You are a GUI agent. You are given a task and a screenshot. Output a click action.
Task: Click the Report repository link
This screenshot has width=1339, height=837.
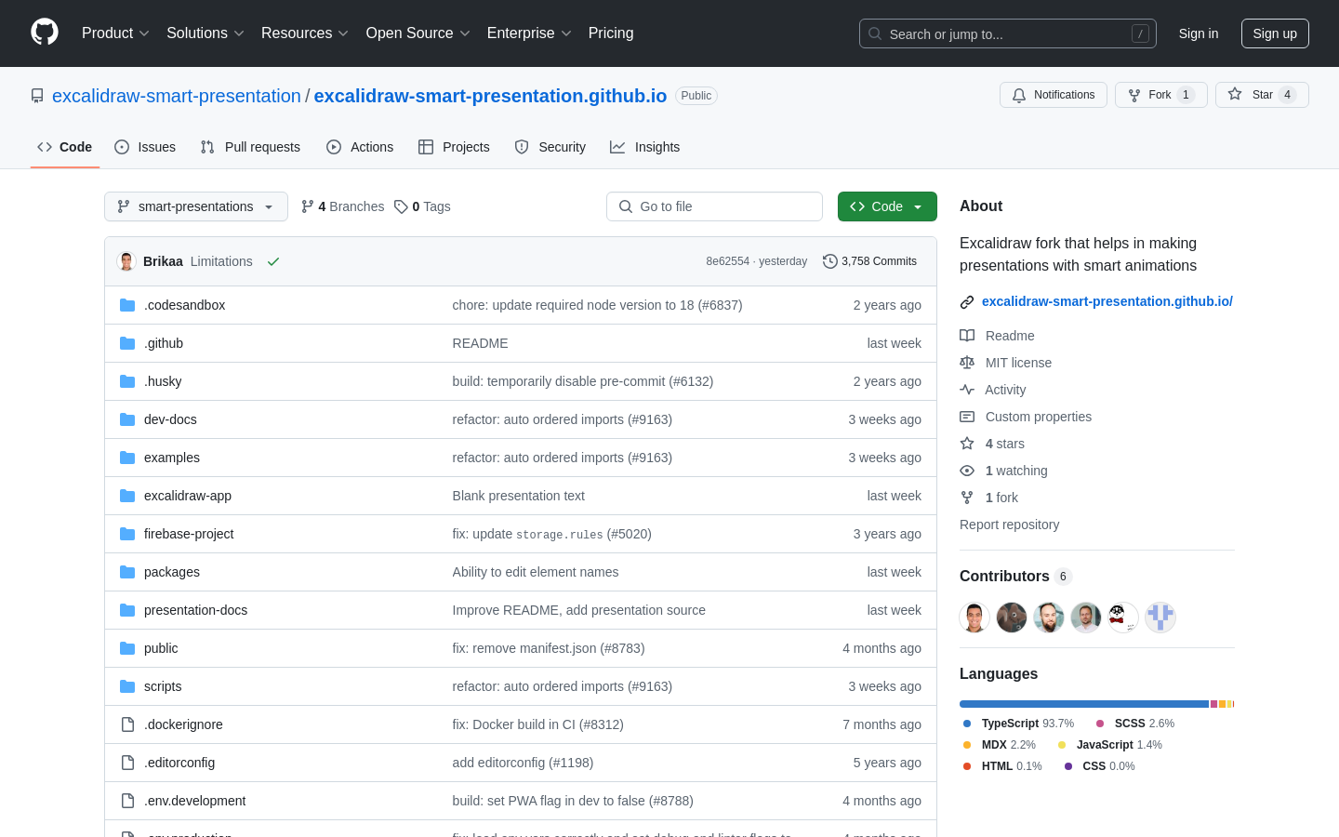tap(1009, 525)
